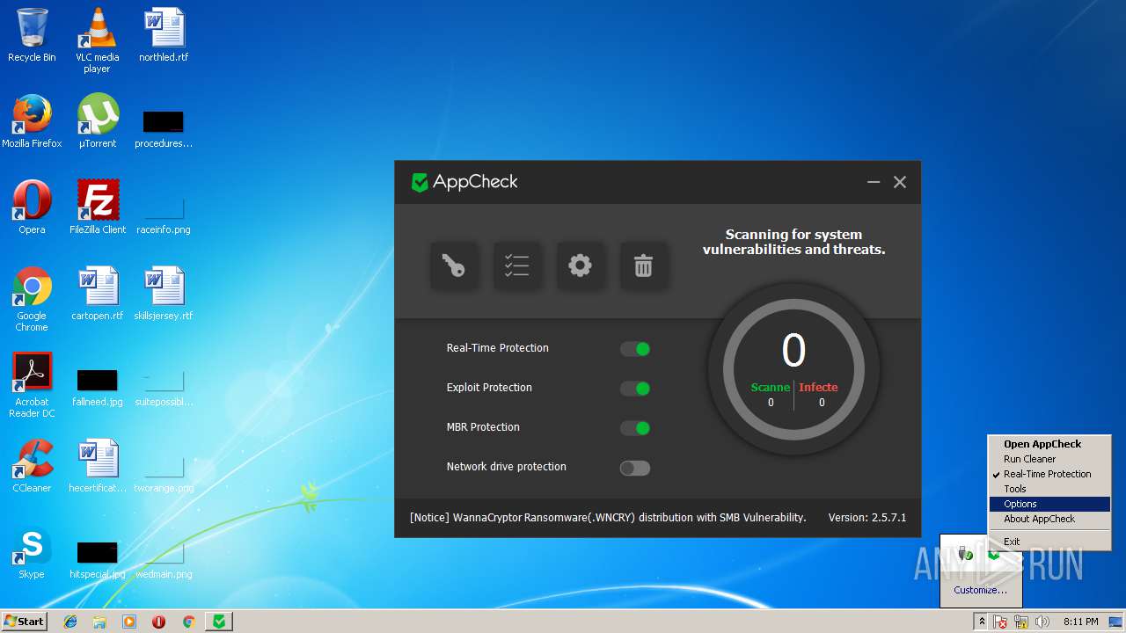Image resolution: width=1126 pixels, height=633 pixels.
Task: Click the Version: 2.5.7.1 text
Action: point(867,518)
